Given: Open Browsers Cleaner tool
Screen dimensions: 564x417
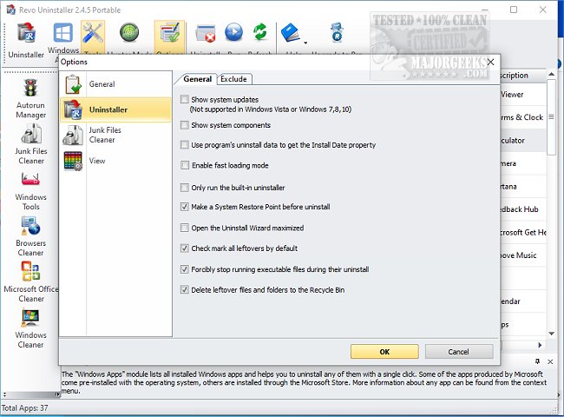Looking at the screenshot, I should 30,236.
